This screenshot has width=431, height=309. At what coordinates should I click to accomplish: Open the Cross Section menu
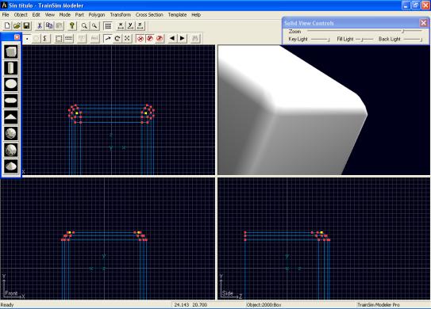pyautogui.click(x=149, y=15)
